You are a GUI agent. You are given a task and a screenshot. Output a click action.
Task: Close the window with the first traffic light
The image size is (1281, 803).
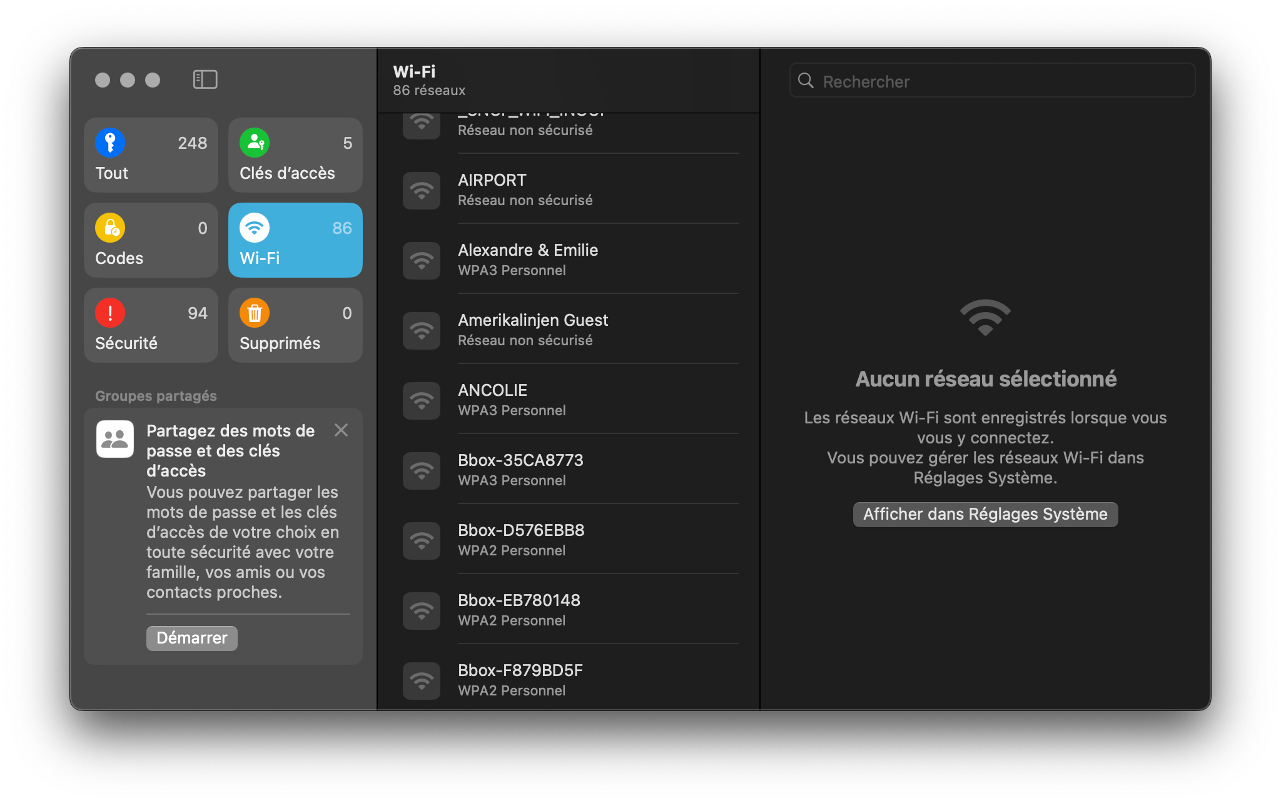coord(103,80)
